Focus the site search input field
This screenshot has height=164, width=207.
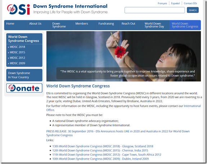click(x=154, y=10)
